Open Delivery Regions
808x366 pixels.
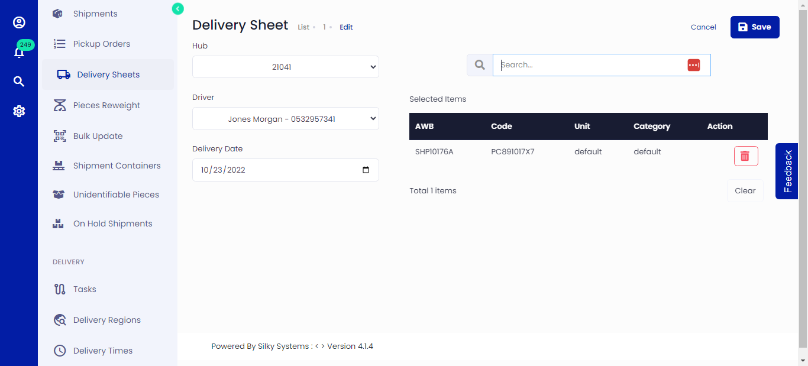click(60, 319)
